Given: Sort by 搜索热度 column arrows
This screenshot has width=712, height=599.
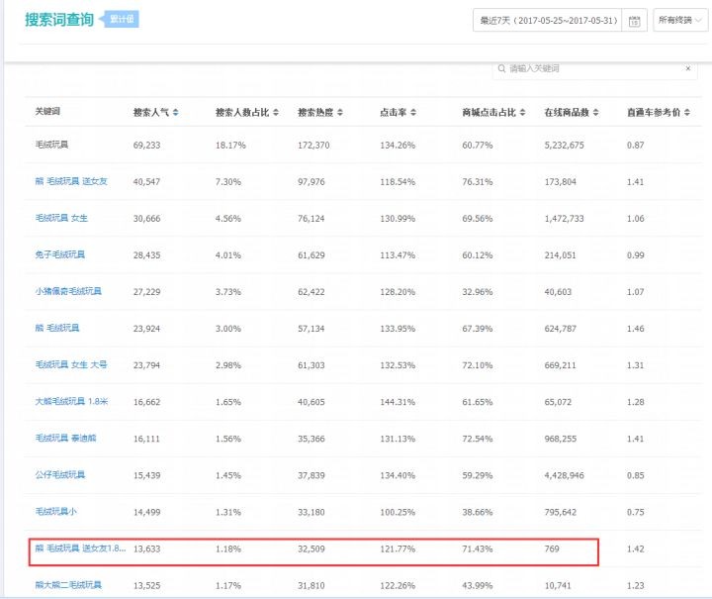Looking at the screenshot, I should click(x=340, y=112).
